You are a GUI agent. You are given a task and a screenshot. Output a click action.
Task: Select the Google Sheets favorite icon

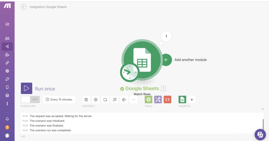click(x=182, y=100)
